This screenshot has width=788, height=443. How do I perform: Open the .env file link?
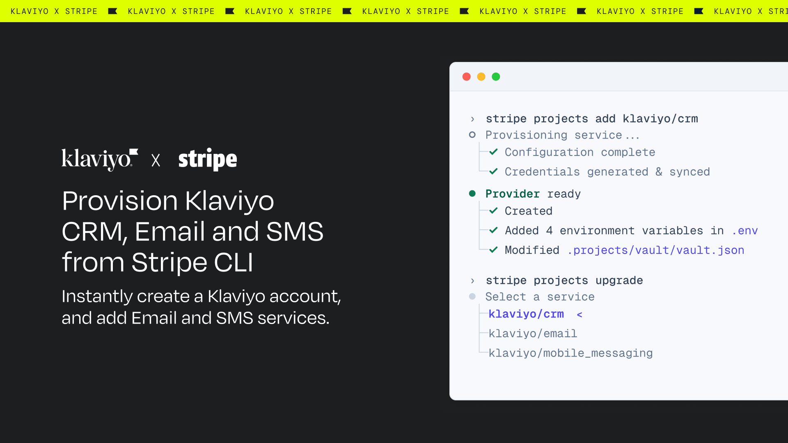[x=744, y=231]
